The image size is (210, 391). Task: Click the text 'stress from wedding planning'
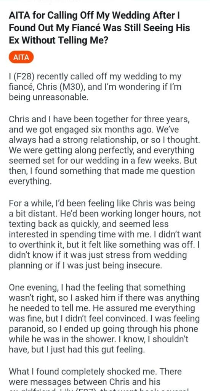click(98, 260)
